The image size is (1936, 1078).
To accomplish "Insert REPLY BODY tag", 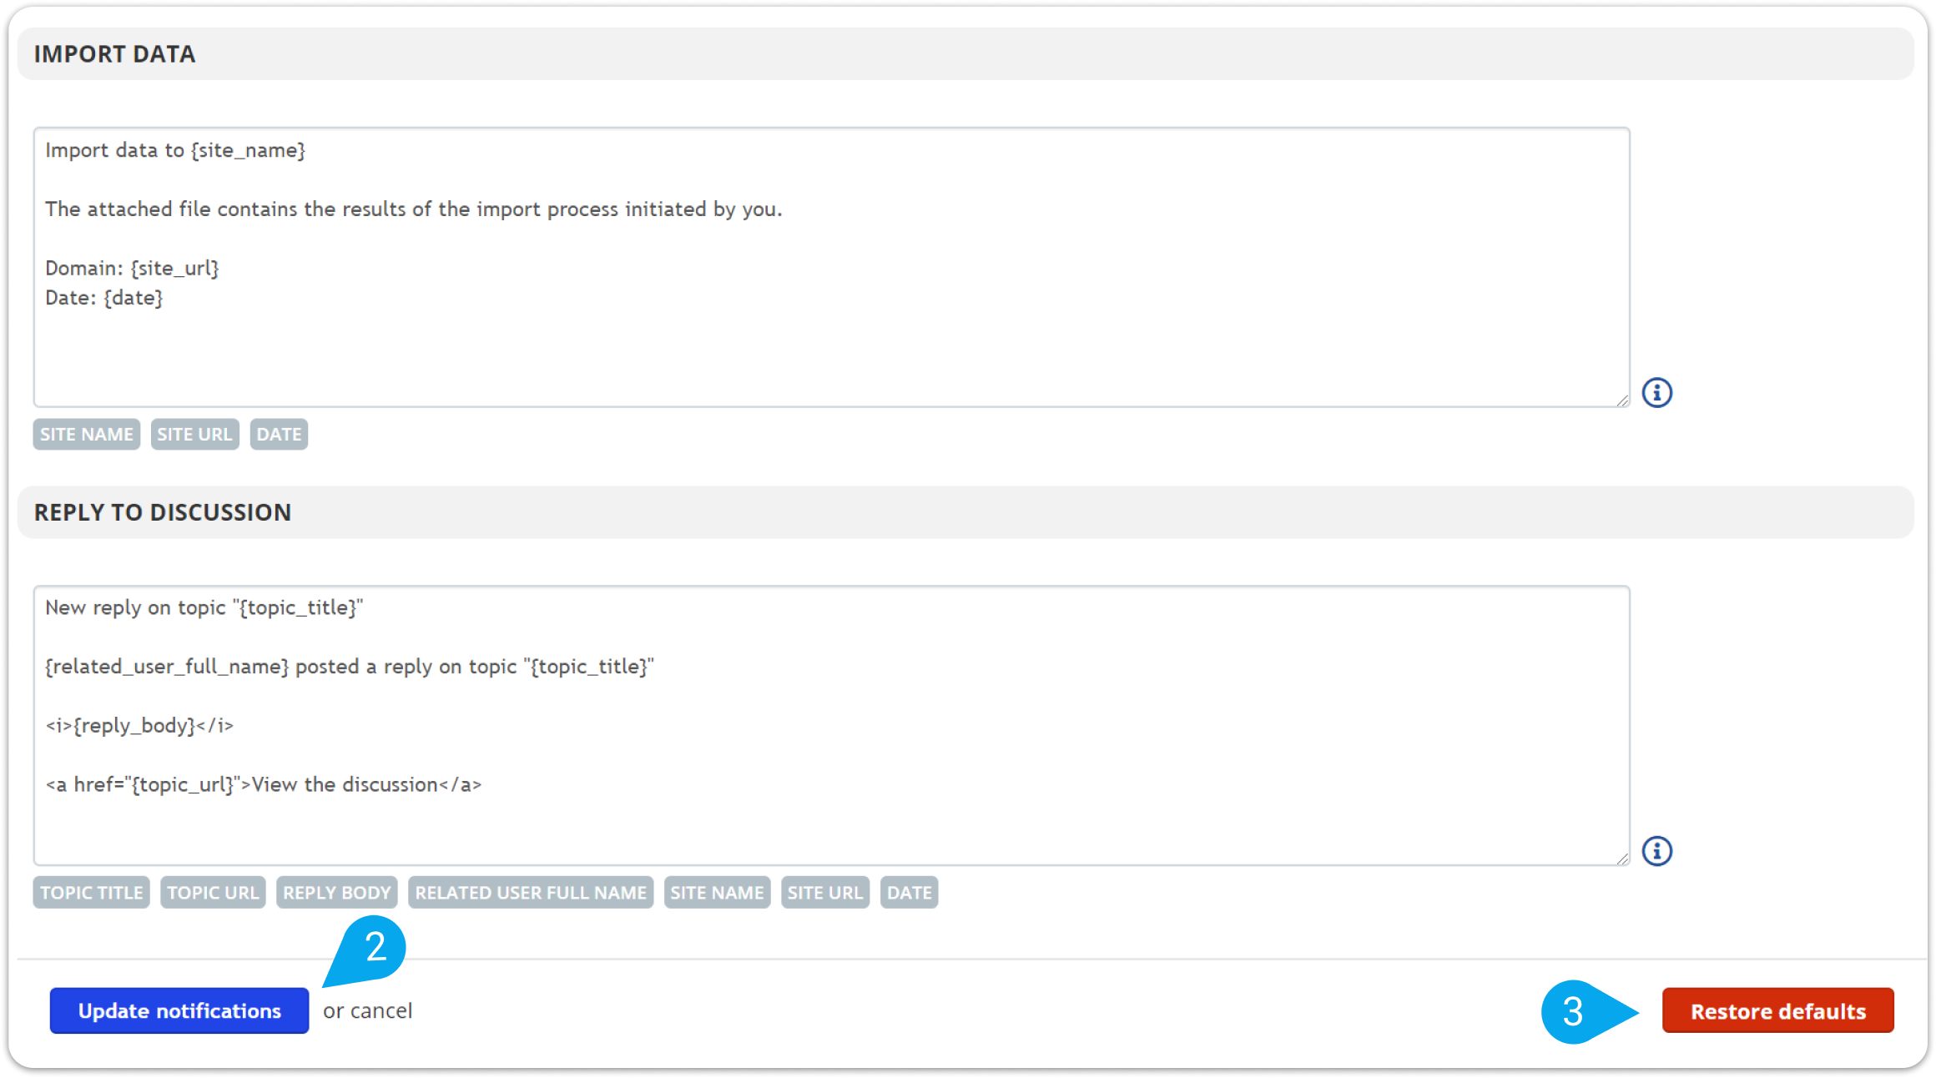I will click(337, 893).
